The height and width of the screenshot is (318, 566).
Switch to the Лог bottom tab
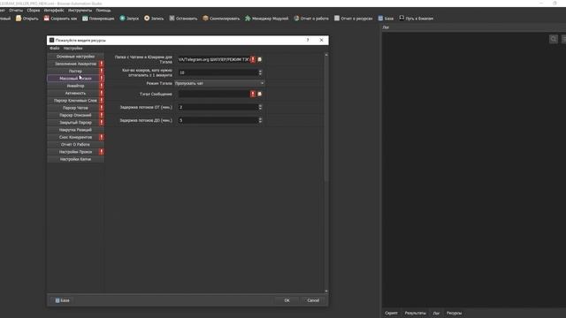pyautogui.click(x=436, y=313)
